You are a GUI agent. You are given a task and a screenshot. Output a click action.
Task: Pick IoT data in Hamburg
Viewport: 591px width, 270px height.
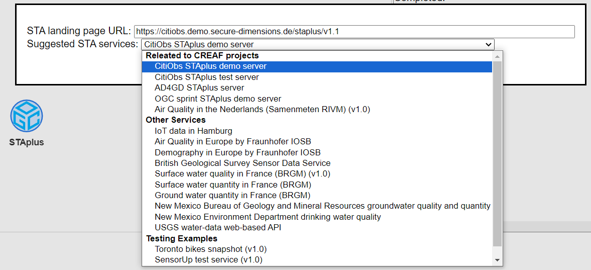[x=317, y=131]
